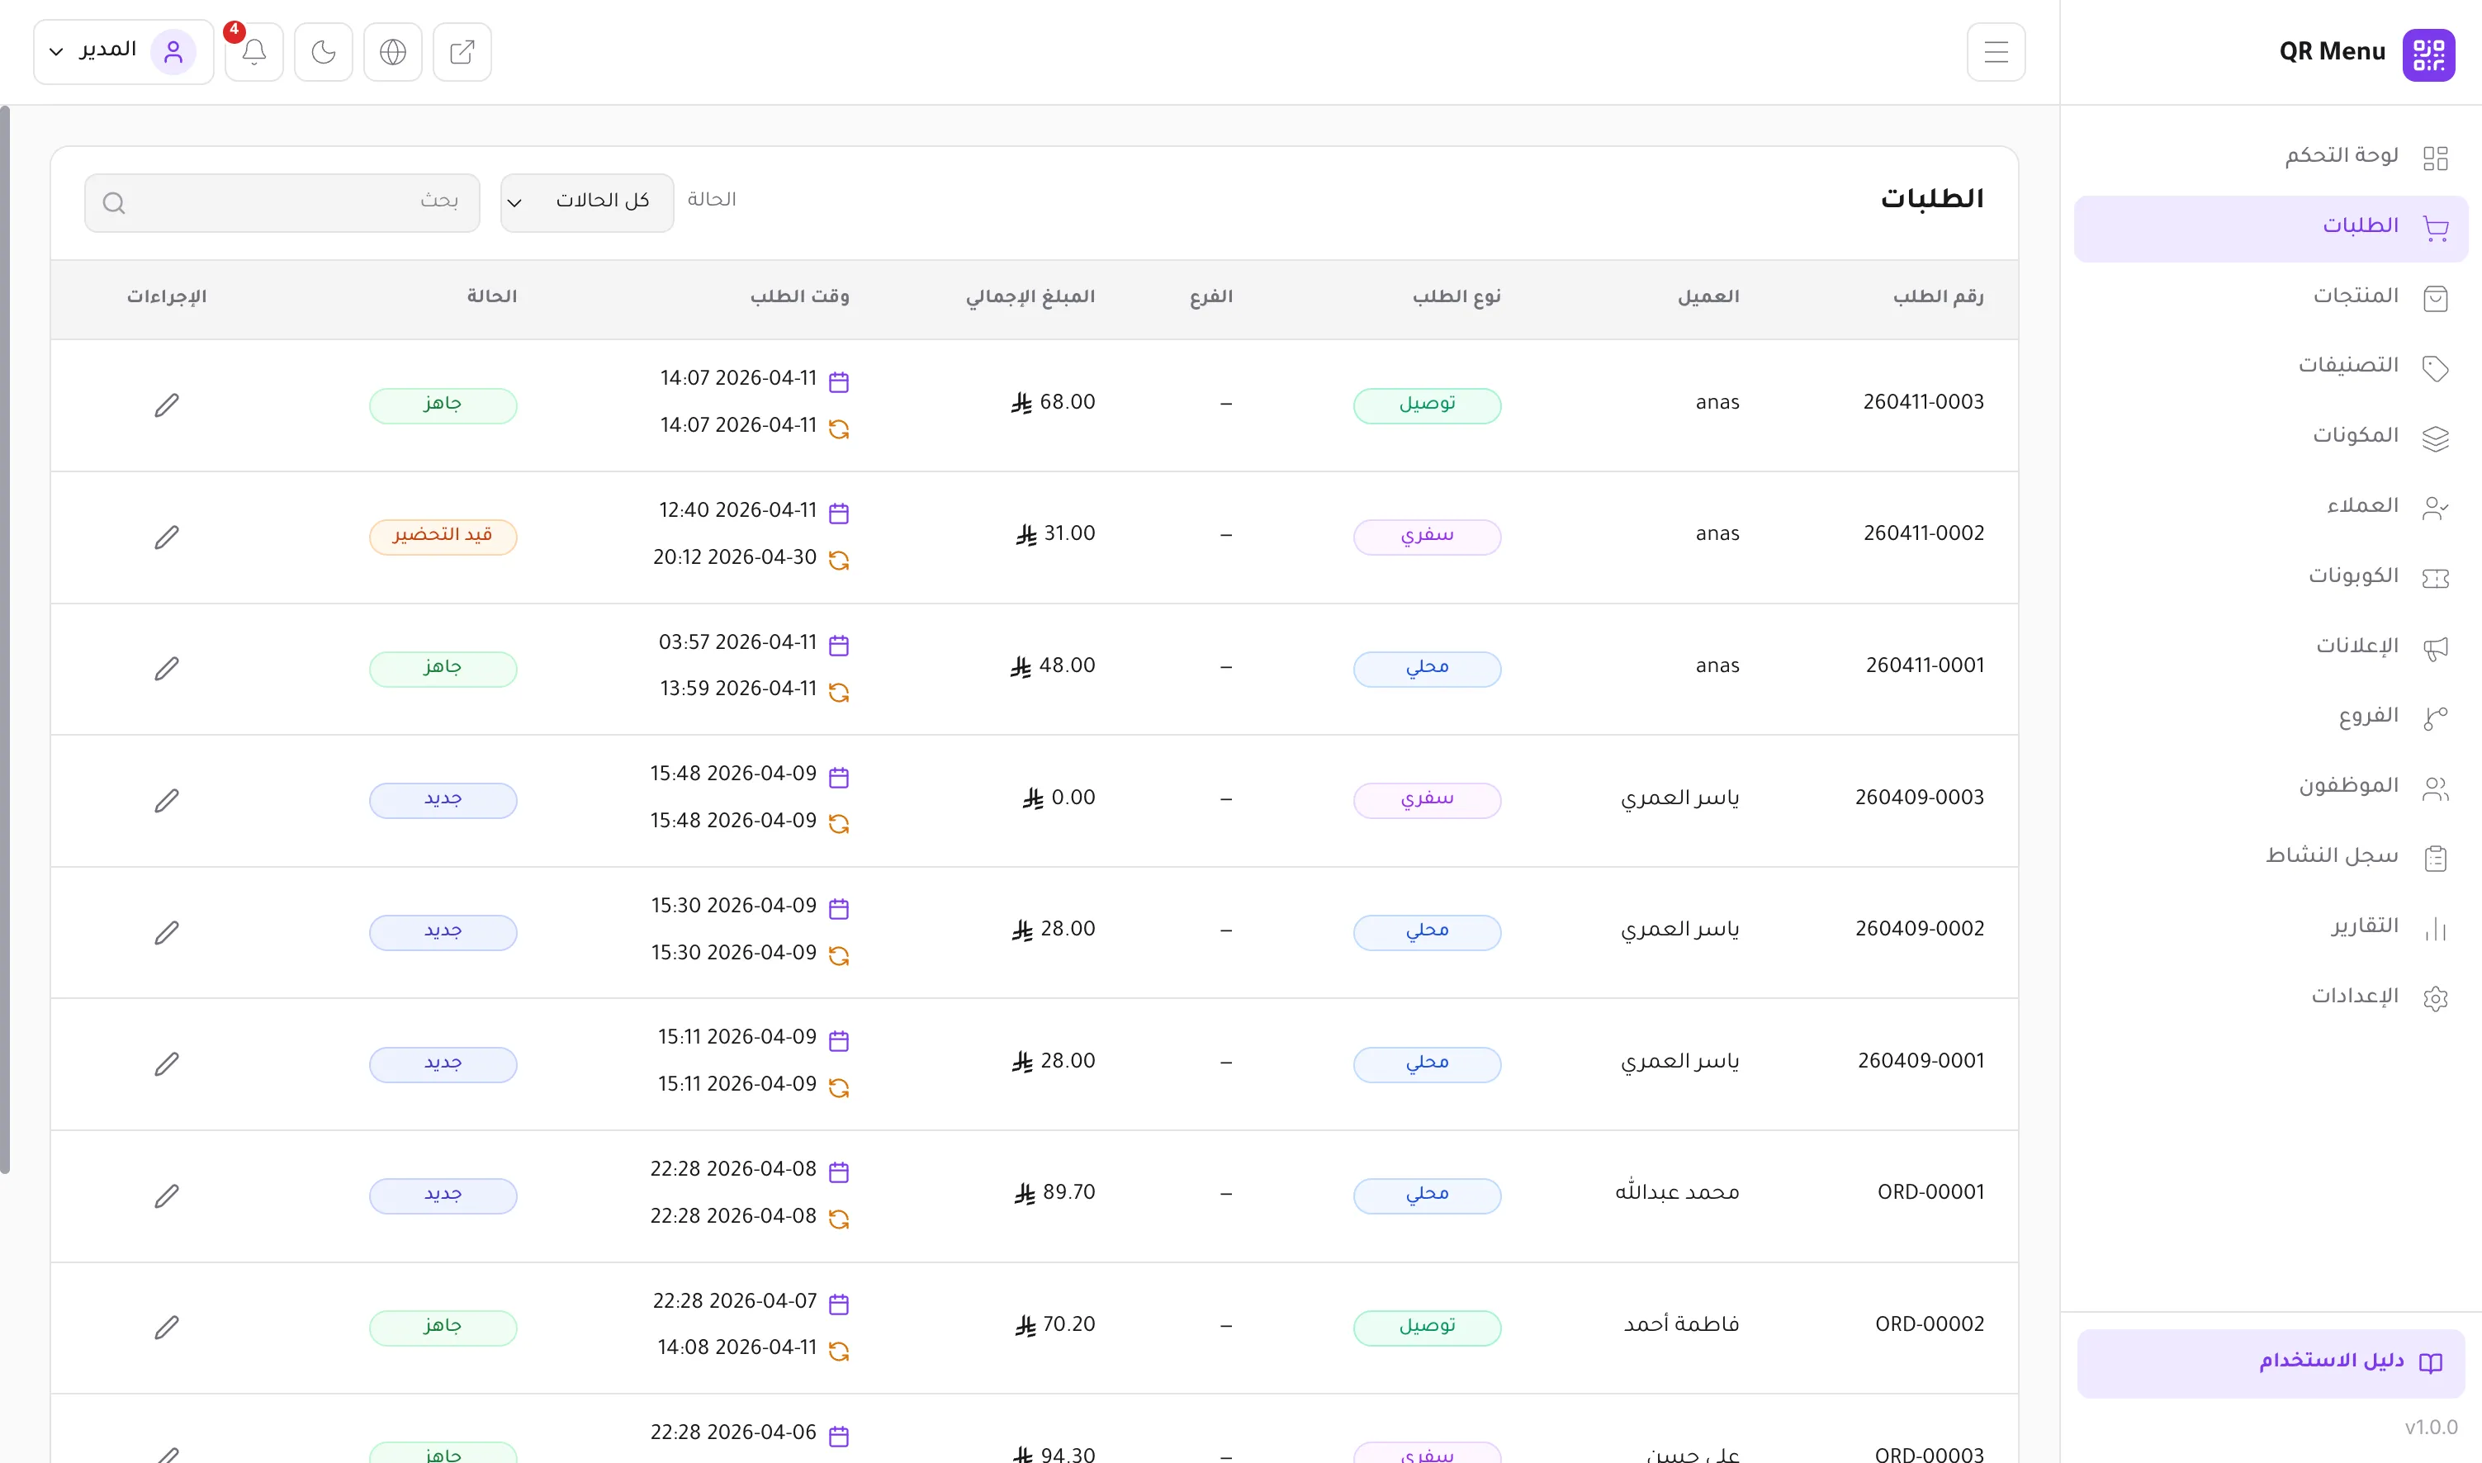Image resolution: width=2482 pixels, height=1463 pixels.
Task: Click the الموظفون staff icon
Action: coord(2435,788)
